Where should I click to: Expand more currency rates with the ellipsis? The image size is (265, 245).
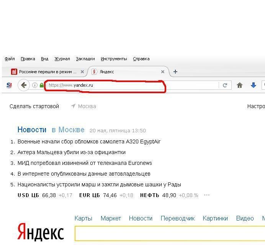pyautogui.click(x=207, y=195)
